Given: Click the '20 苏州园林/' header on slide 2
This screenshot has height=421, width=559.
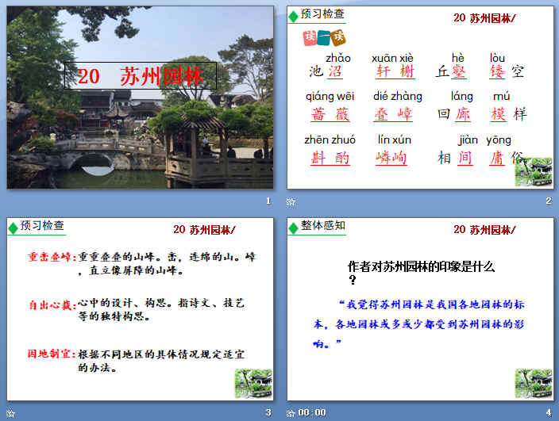Looking at the screenshot, I should [x=484, y=18].
